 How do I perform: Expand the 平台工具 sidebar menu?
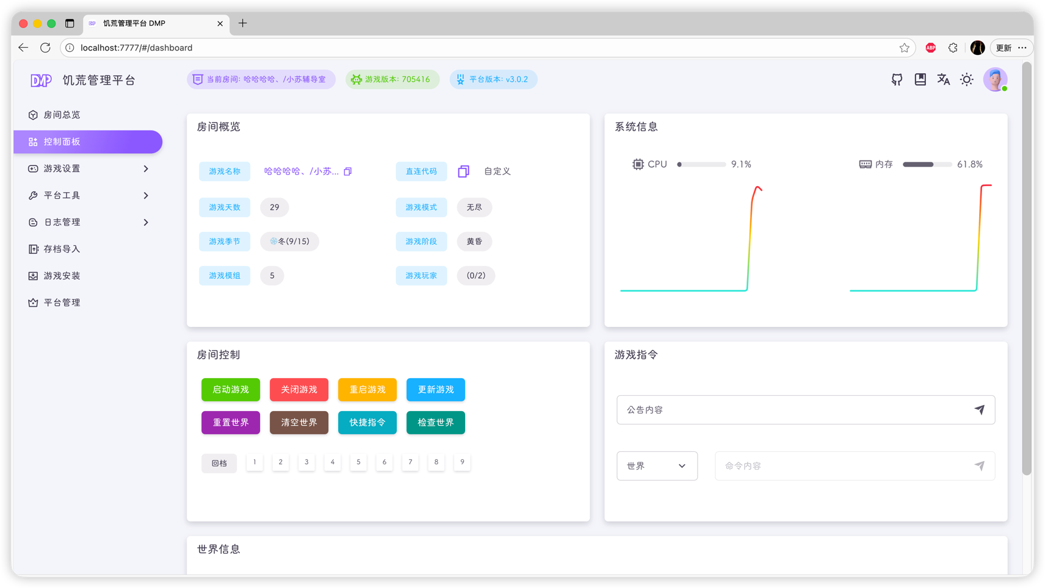click(x=88, y=195)
